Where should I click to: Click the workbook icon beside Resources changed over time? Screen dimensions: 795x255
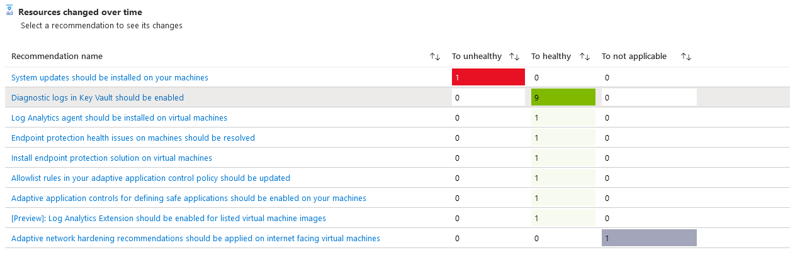pos(9,12)
